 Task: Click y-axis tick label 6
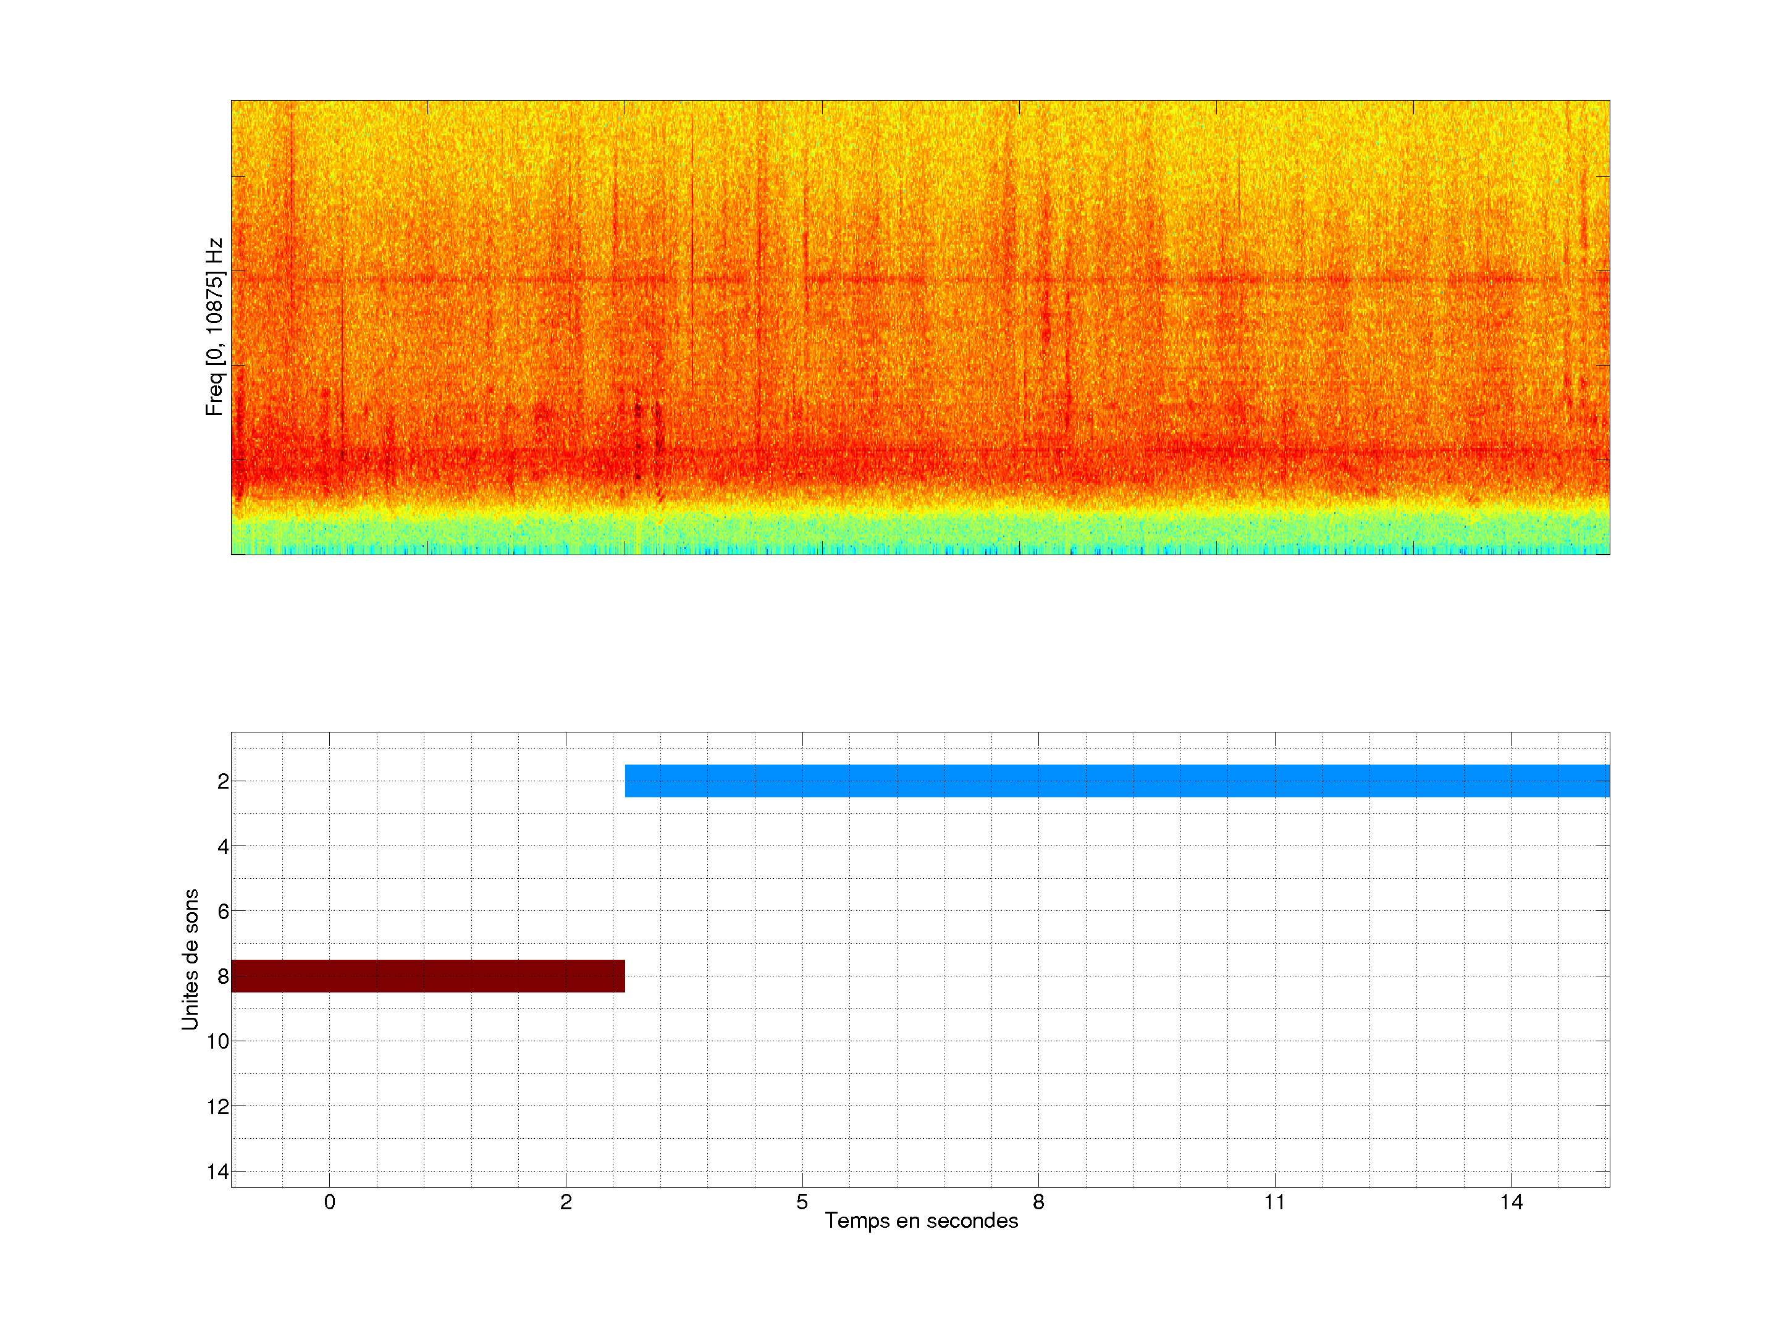223,912
